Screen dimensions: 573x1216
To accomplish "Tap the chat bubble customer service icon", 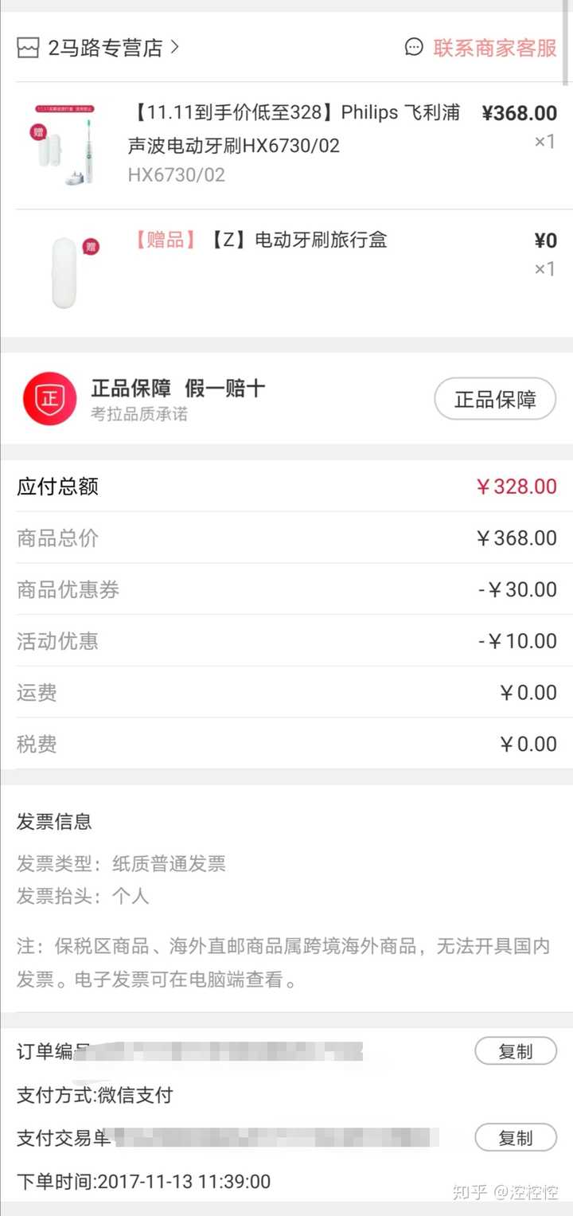I will tap(414, 48).
